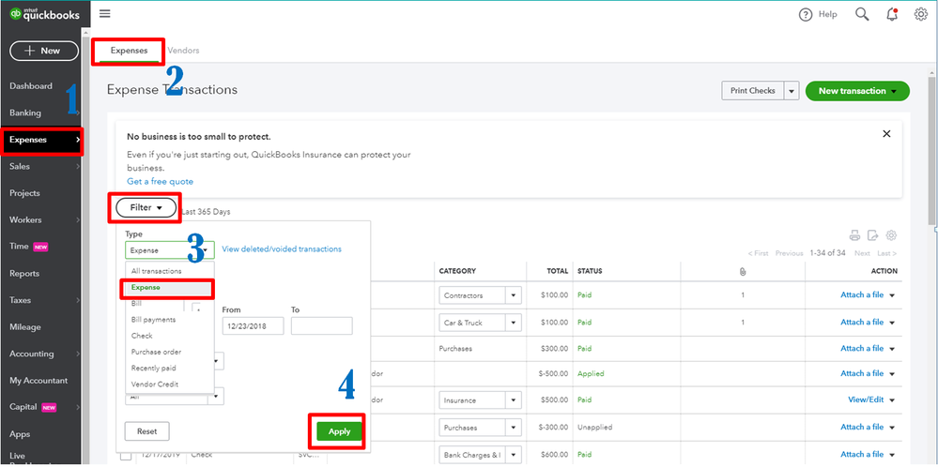
Task: Click the green Apply button
Action: coord(339,431)
